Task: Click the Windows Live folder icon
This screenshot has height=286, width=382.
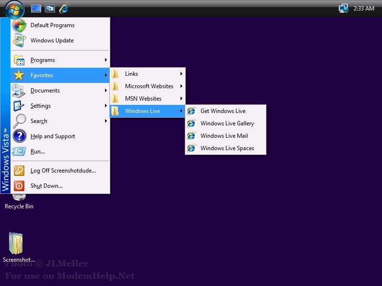Action: click(115, 111)
